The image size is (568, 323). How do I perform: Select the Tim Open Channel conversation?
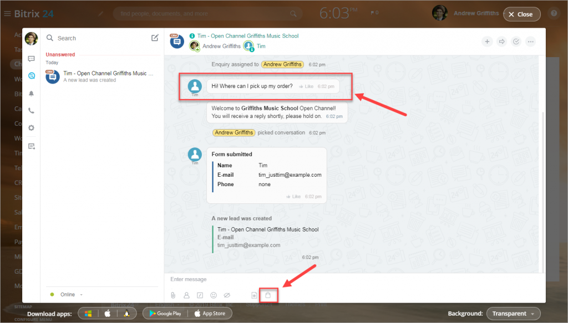click(101, 76)
